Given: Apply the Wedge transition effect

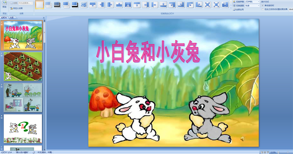Looking at the screenshot, I should 128,5.
